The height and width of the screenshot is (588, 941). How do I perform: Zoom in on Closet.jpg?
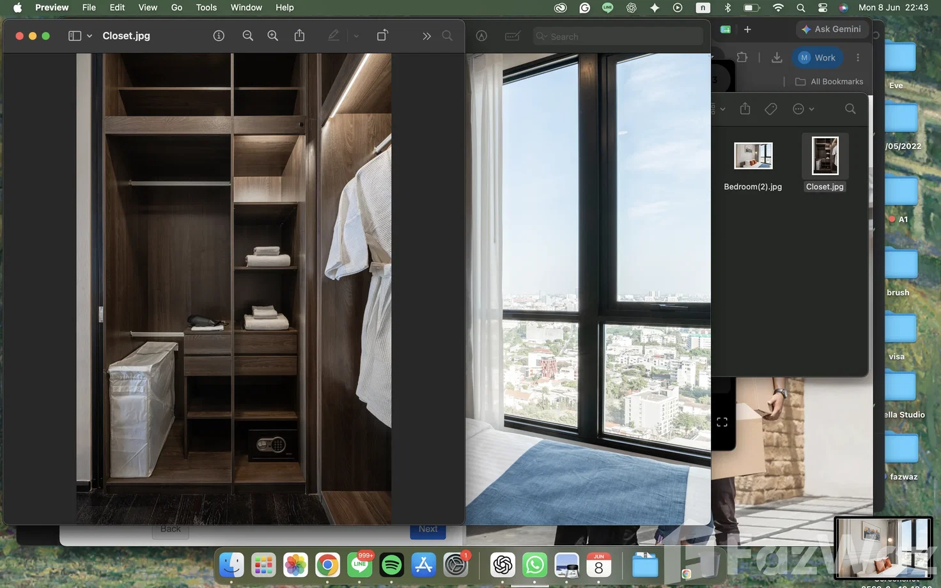point(273,36)
